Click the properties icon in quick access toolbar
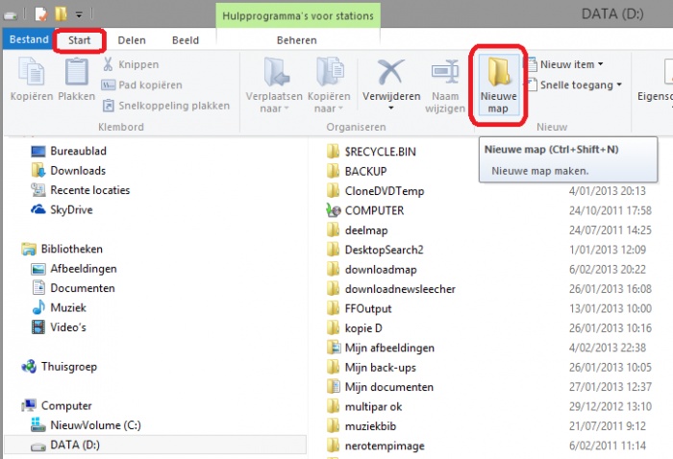The image size is (673, 459). point(41,14)
